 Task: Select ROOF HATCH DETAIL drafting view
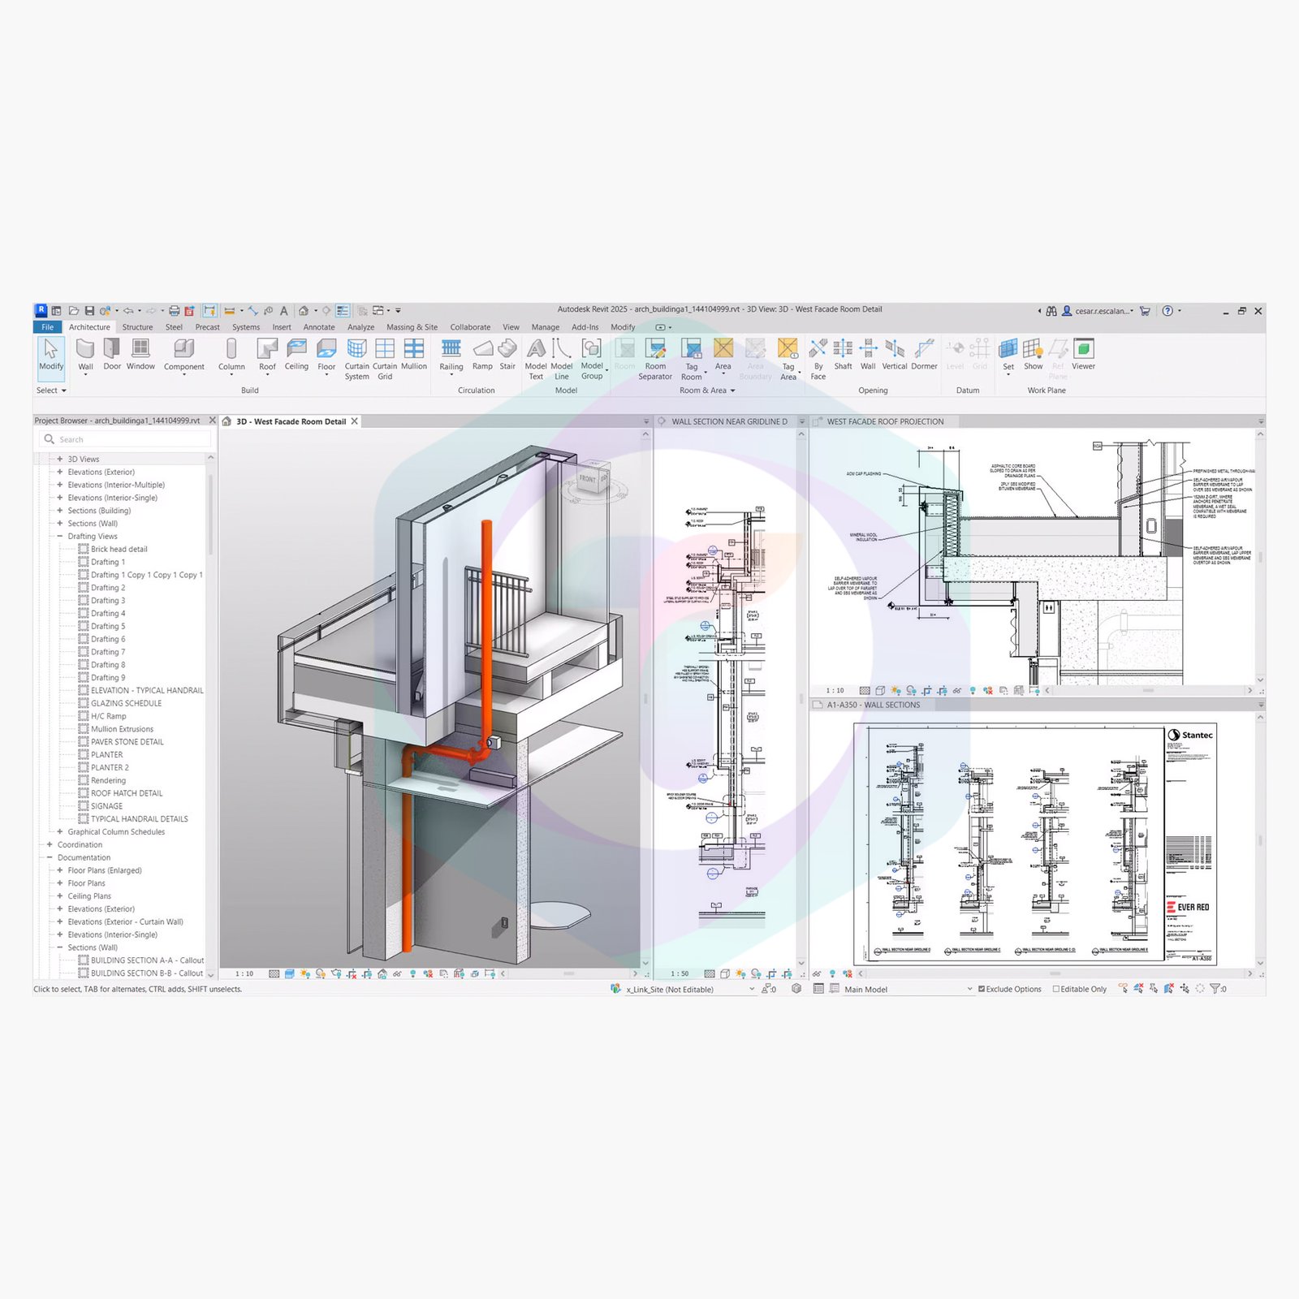tap(127, 793)
